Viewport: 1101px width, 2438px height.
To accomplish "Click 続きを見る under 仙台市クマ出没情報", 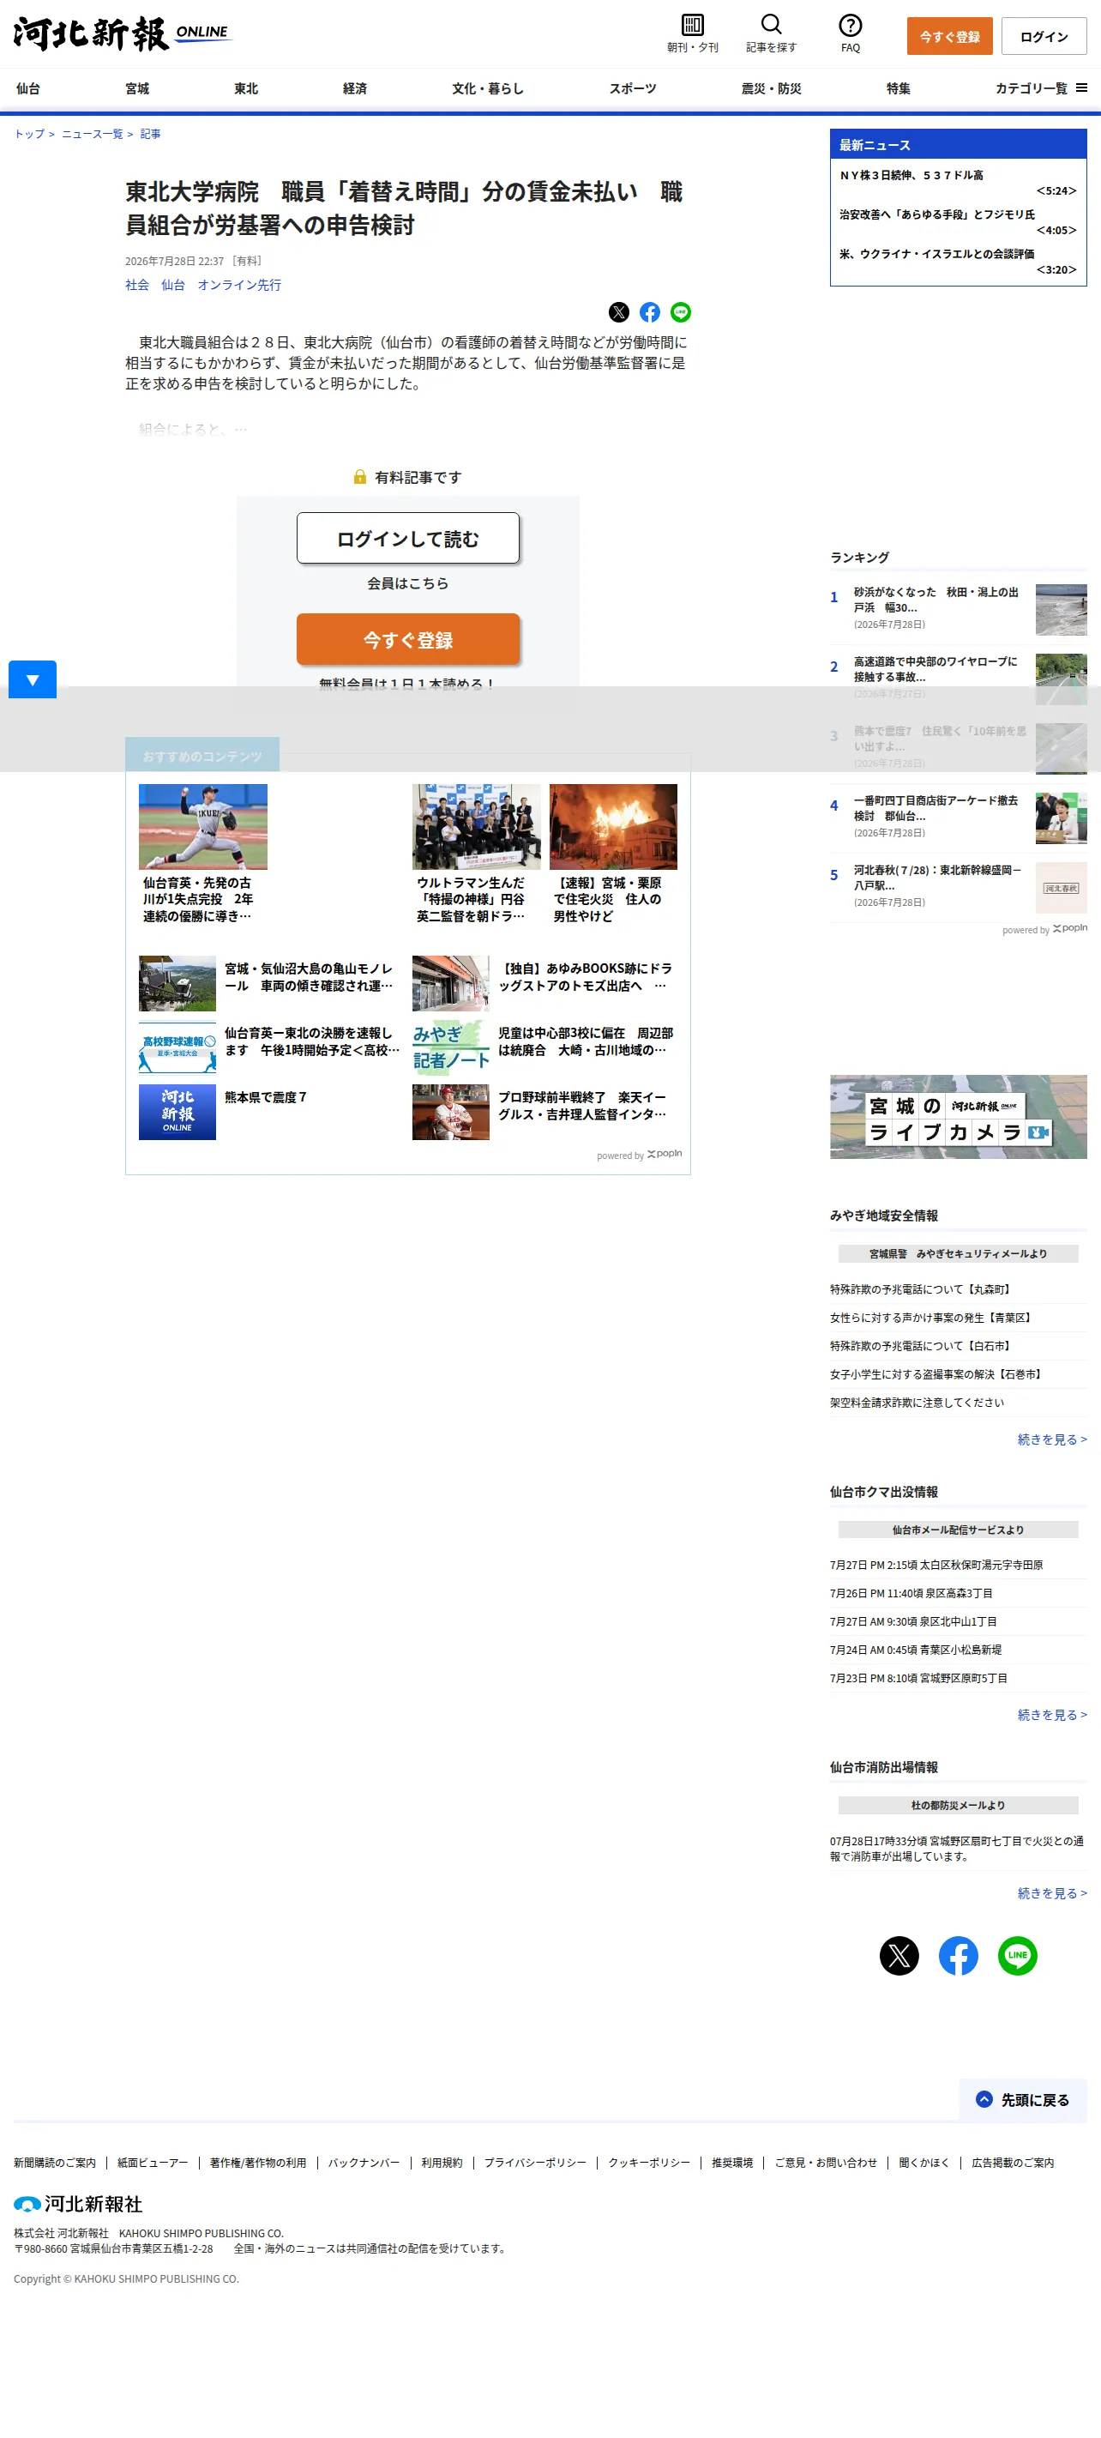I will pos(1052,1714).
